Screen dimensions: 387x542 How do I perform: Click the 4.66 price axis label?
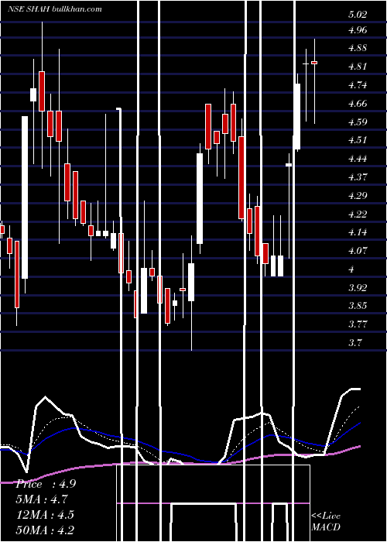click(x=358, y=103)
